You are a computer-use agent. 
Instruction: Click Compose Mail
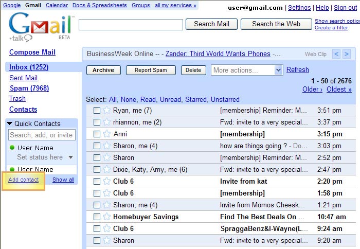[32, 52]
